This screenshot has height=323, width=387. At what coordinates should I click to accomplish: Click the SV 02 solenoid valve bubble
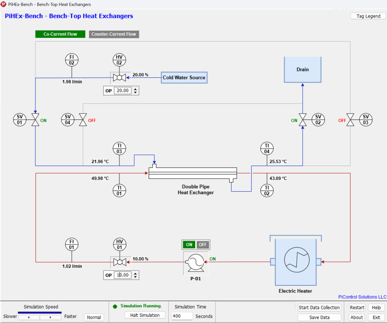[x=318, y=120]
